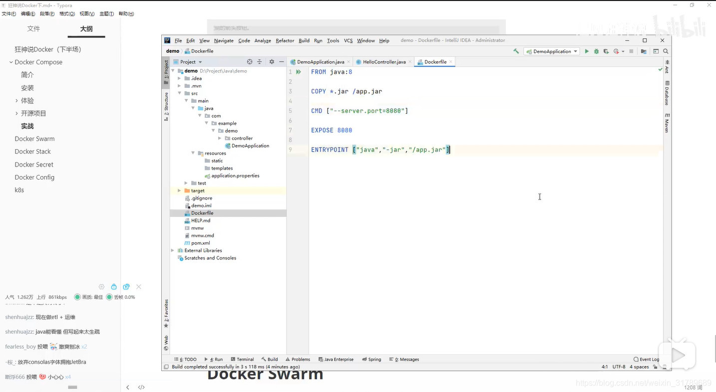The width and height of the screenshot is (716, 392).
Task: Expand External Libraries node
Action: point(173,250)
